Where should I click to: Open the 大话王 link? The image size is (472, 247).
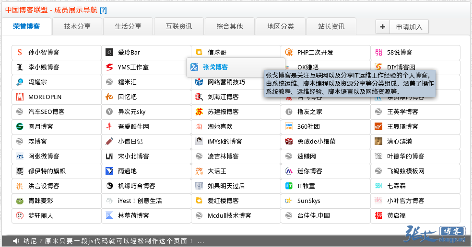[217, 171]
